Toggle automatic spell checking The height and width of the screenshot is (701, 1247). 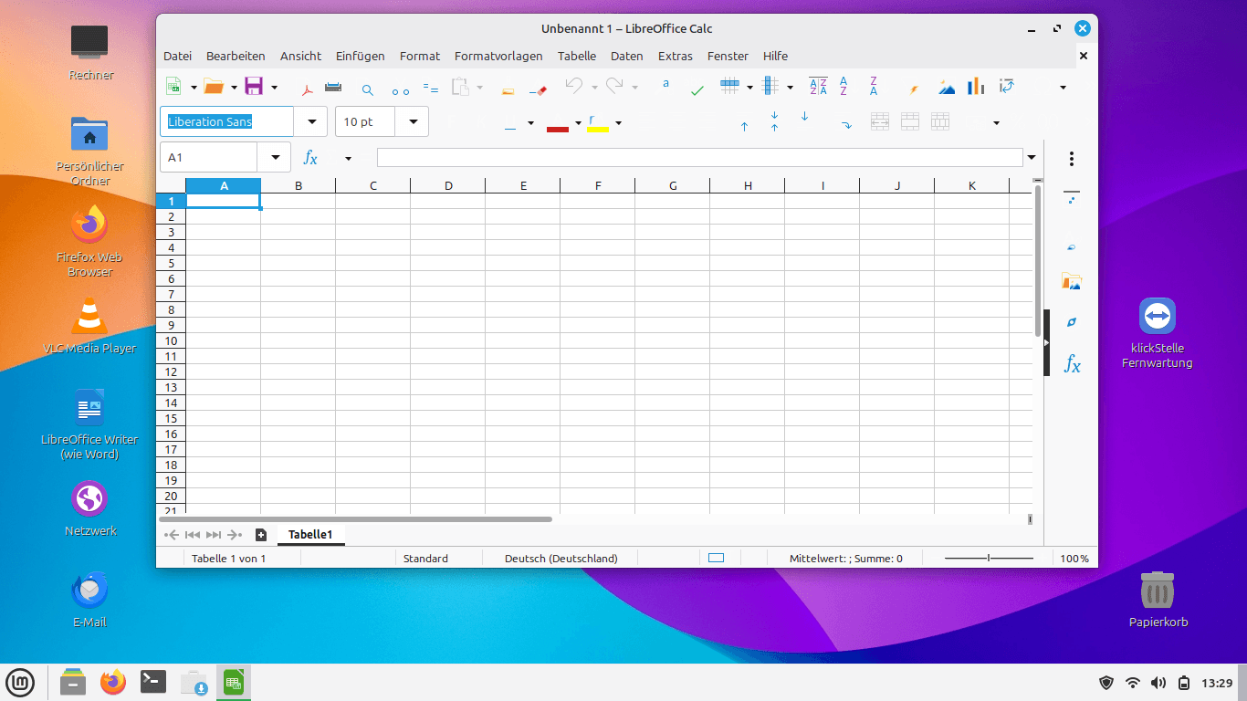coord(697,89)
